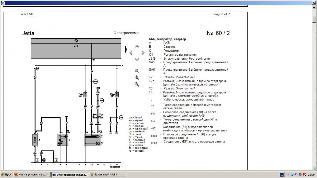Click color code 'rs = розовый'
The height and width of the screenshot is (178, 317).
point(137,151)
